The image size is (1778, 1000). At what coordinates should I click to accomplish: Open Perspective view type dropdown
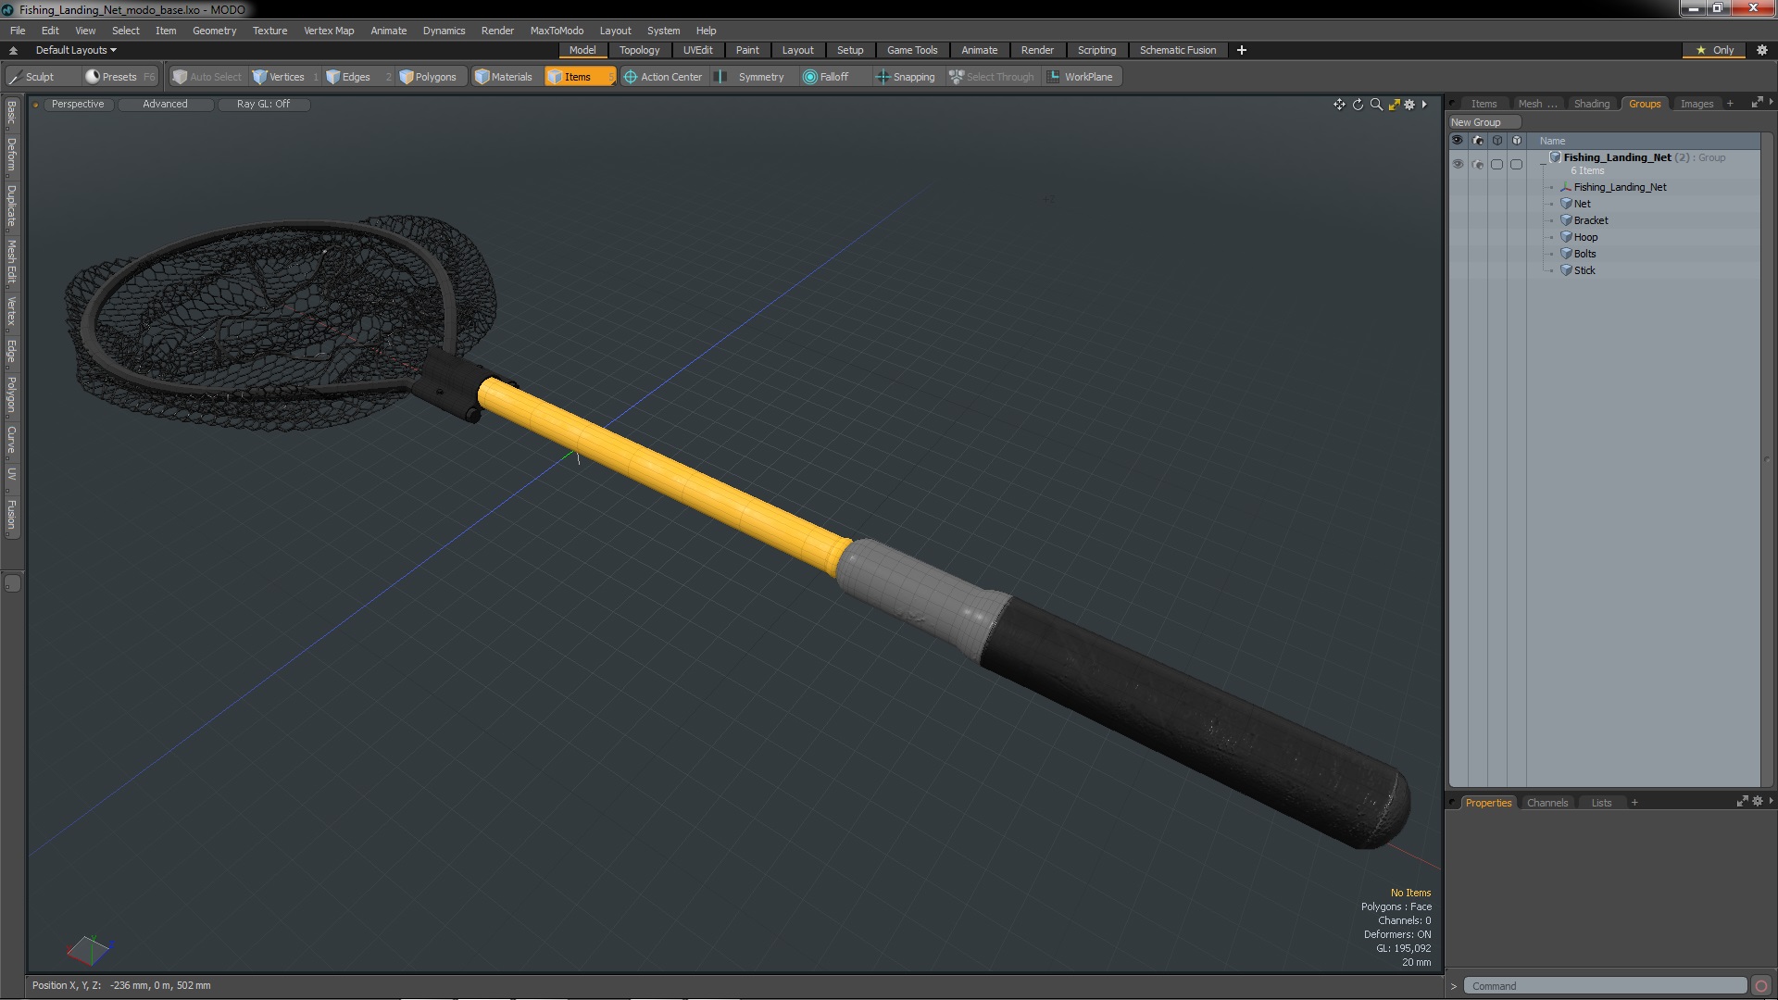click(78, 104)
